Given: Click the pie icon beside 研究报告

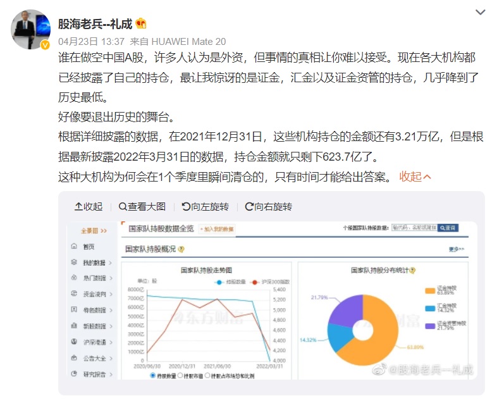Looking at the screenshot, I should (74, 373).
